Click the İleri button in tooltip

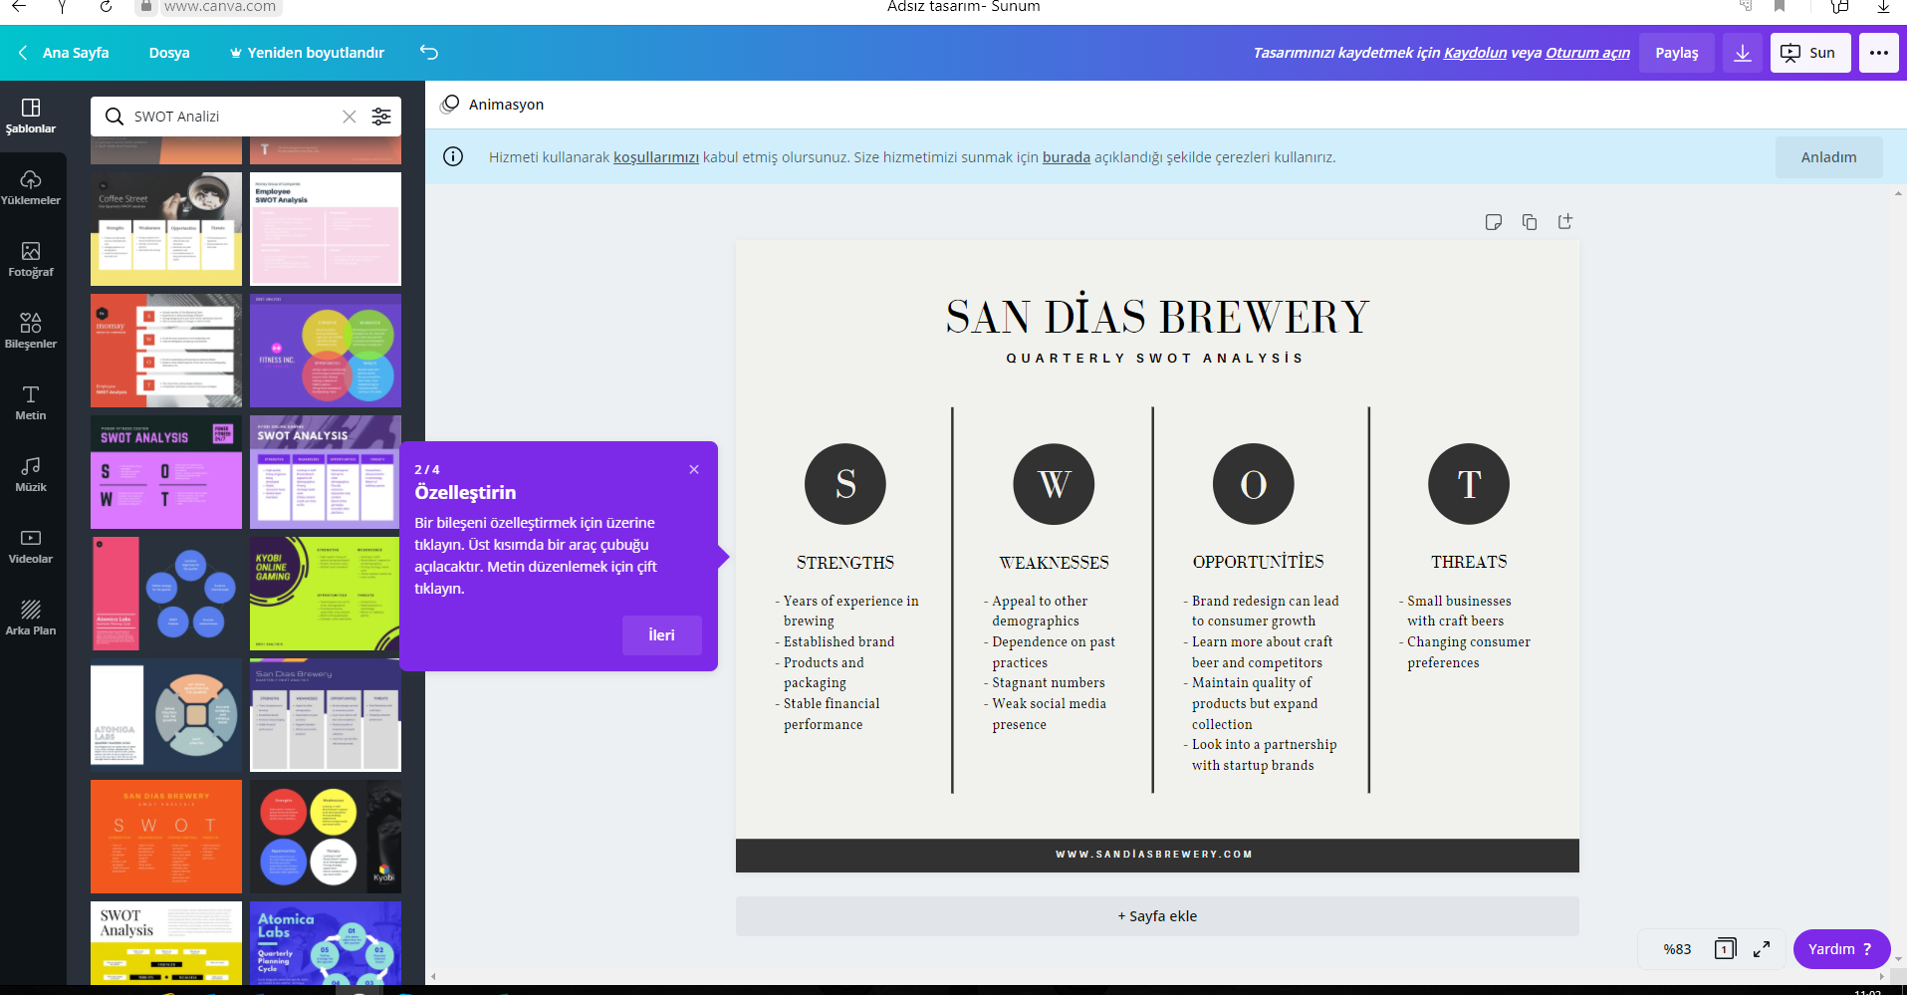coord(661,635)
